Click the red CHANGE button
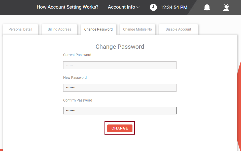The width and height of the screenshot is (241, 151). coord(120,128)
